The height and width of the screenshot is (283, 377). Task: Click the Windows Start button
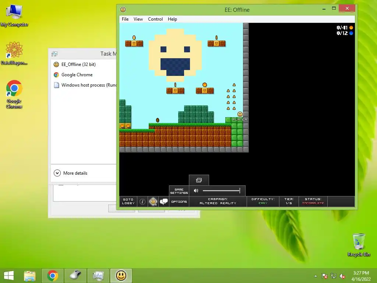click(9, 276)
